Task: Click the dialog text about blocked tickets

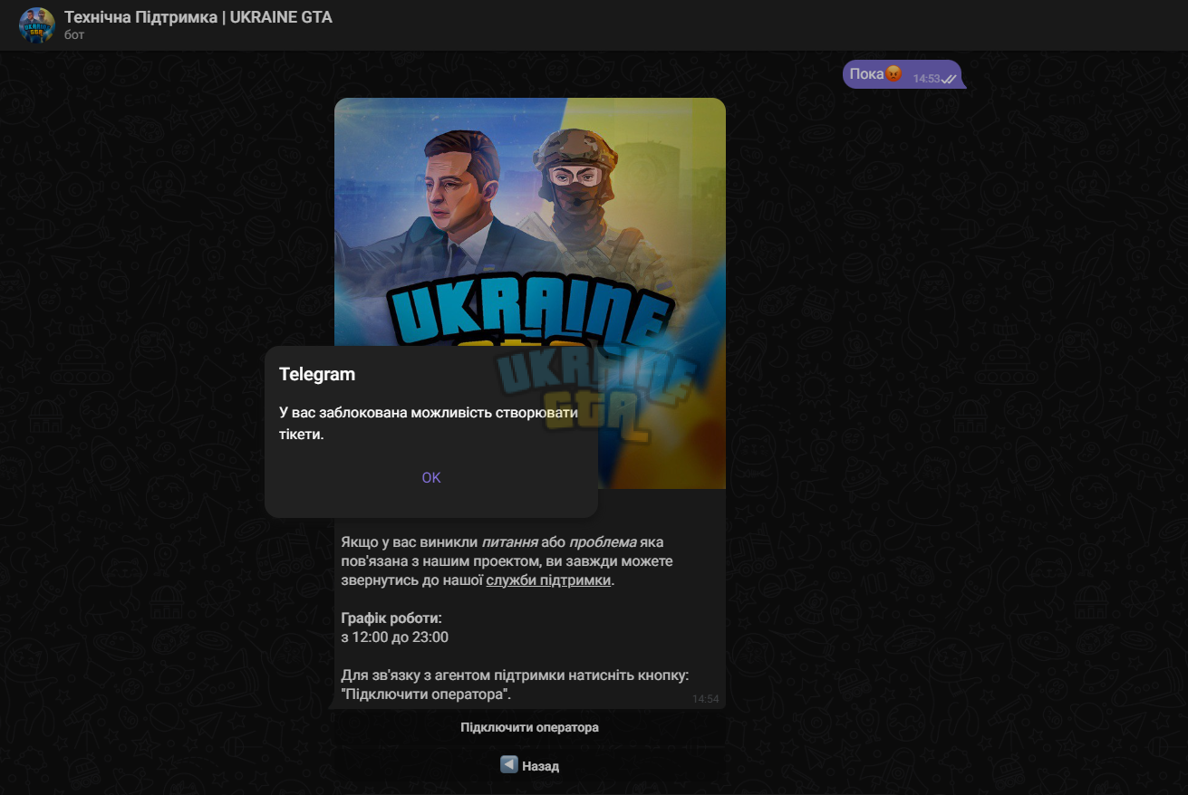Action: click(x=428, y=424)
